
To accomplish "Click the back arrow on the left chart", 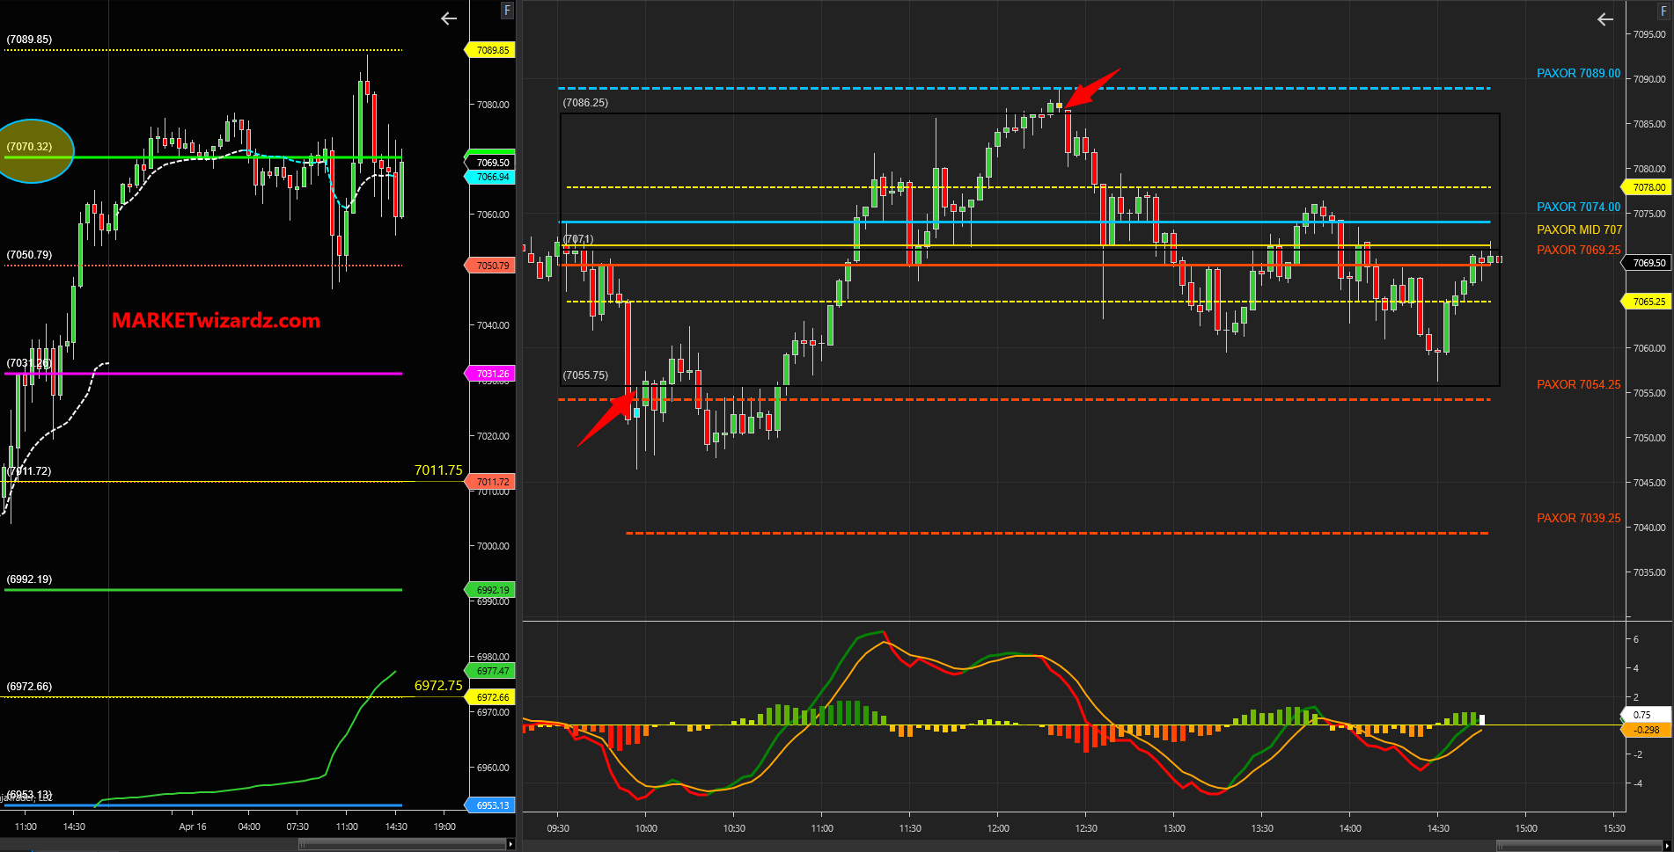I will coord(449,18).
